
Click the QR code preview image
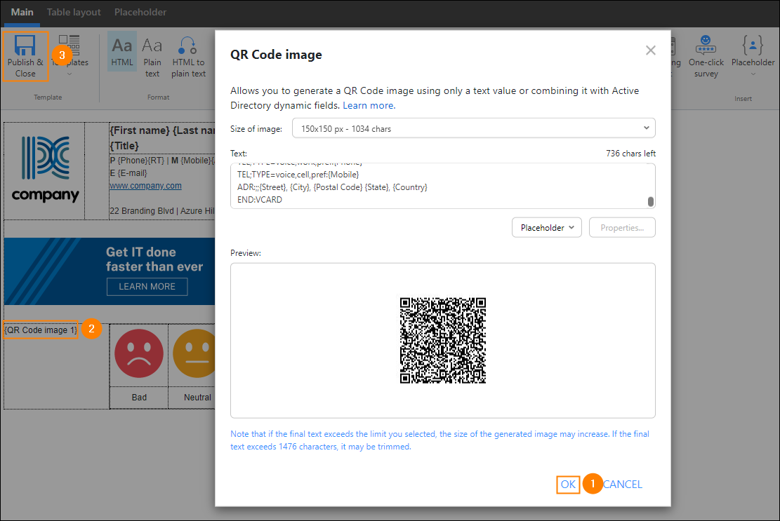point(443,340)
